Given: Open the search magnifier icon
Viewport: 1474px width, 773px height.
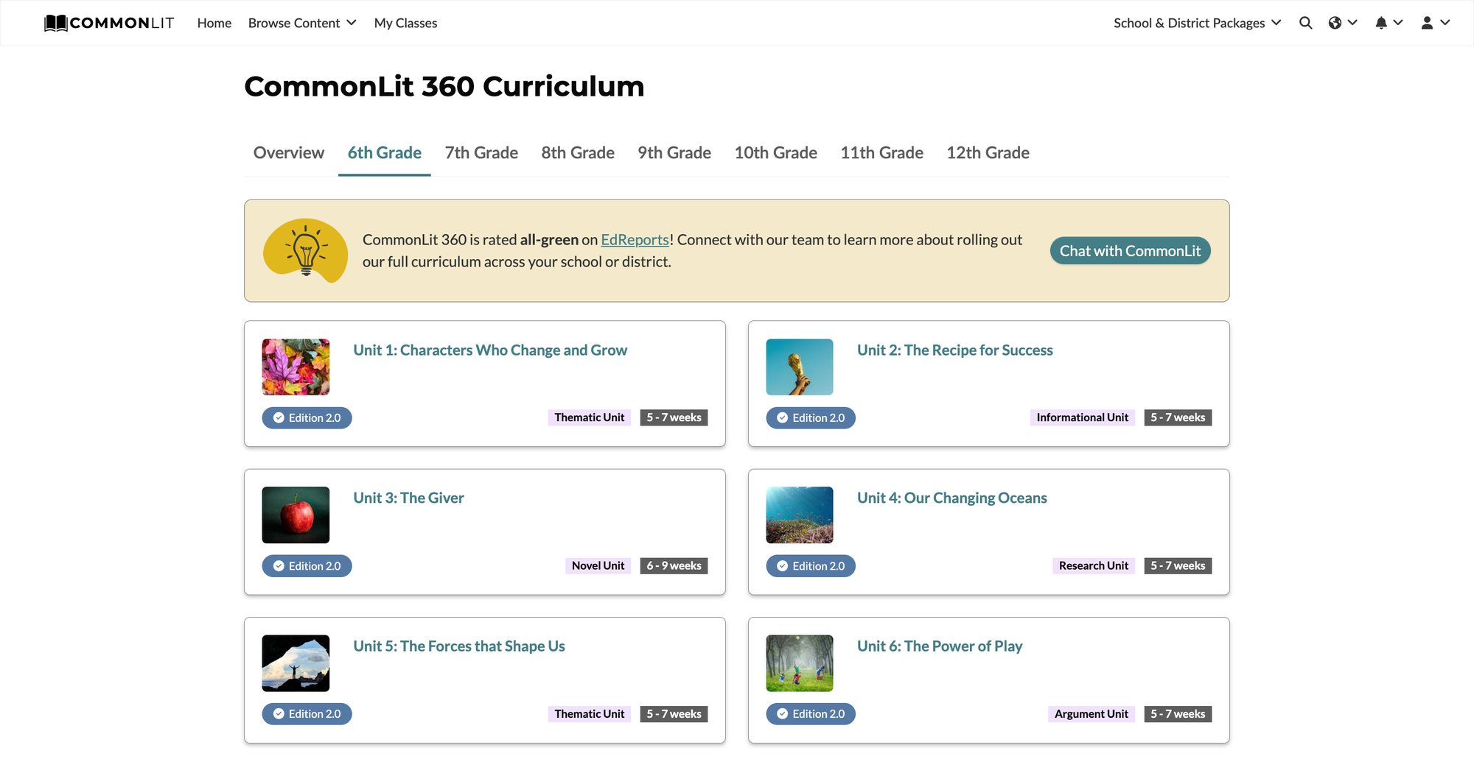Looking at the screenshot, I should pos(1305,23).
